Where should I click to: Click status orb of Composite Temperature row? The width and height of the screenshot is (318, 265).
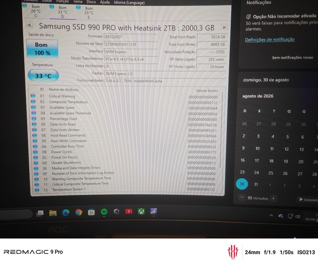(33, 101)
